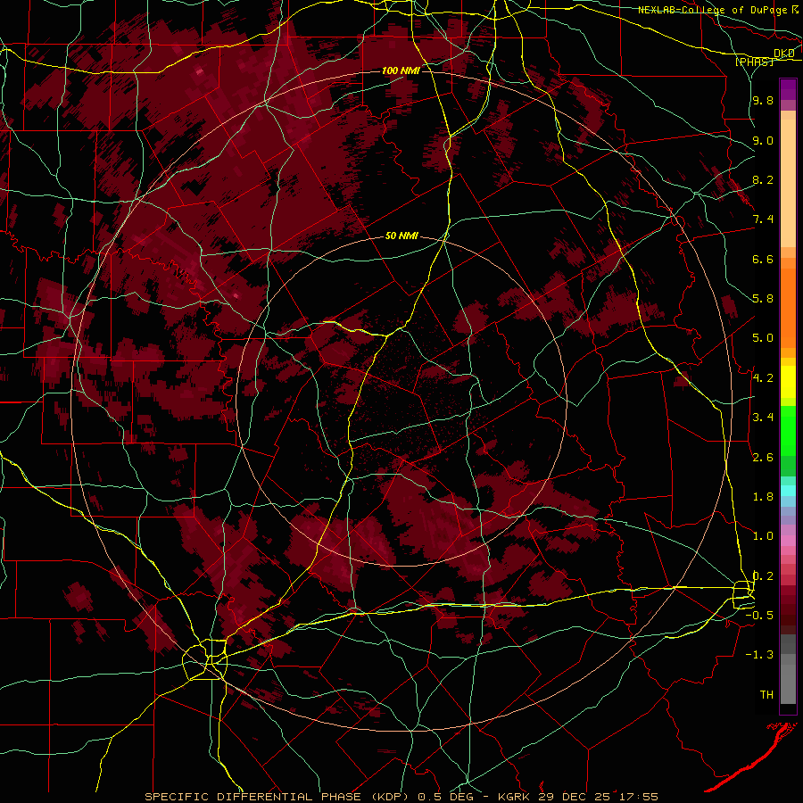Viewport: 803px width, 803px height.
Task: Select the 1.8 scale value
Action: pos(763,497)
